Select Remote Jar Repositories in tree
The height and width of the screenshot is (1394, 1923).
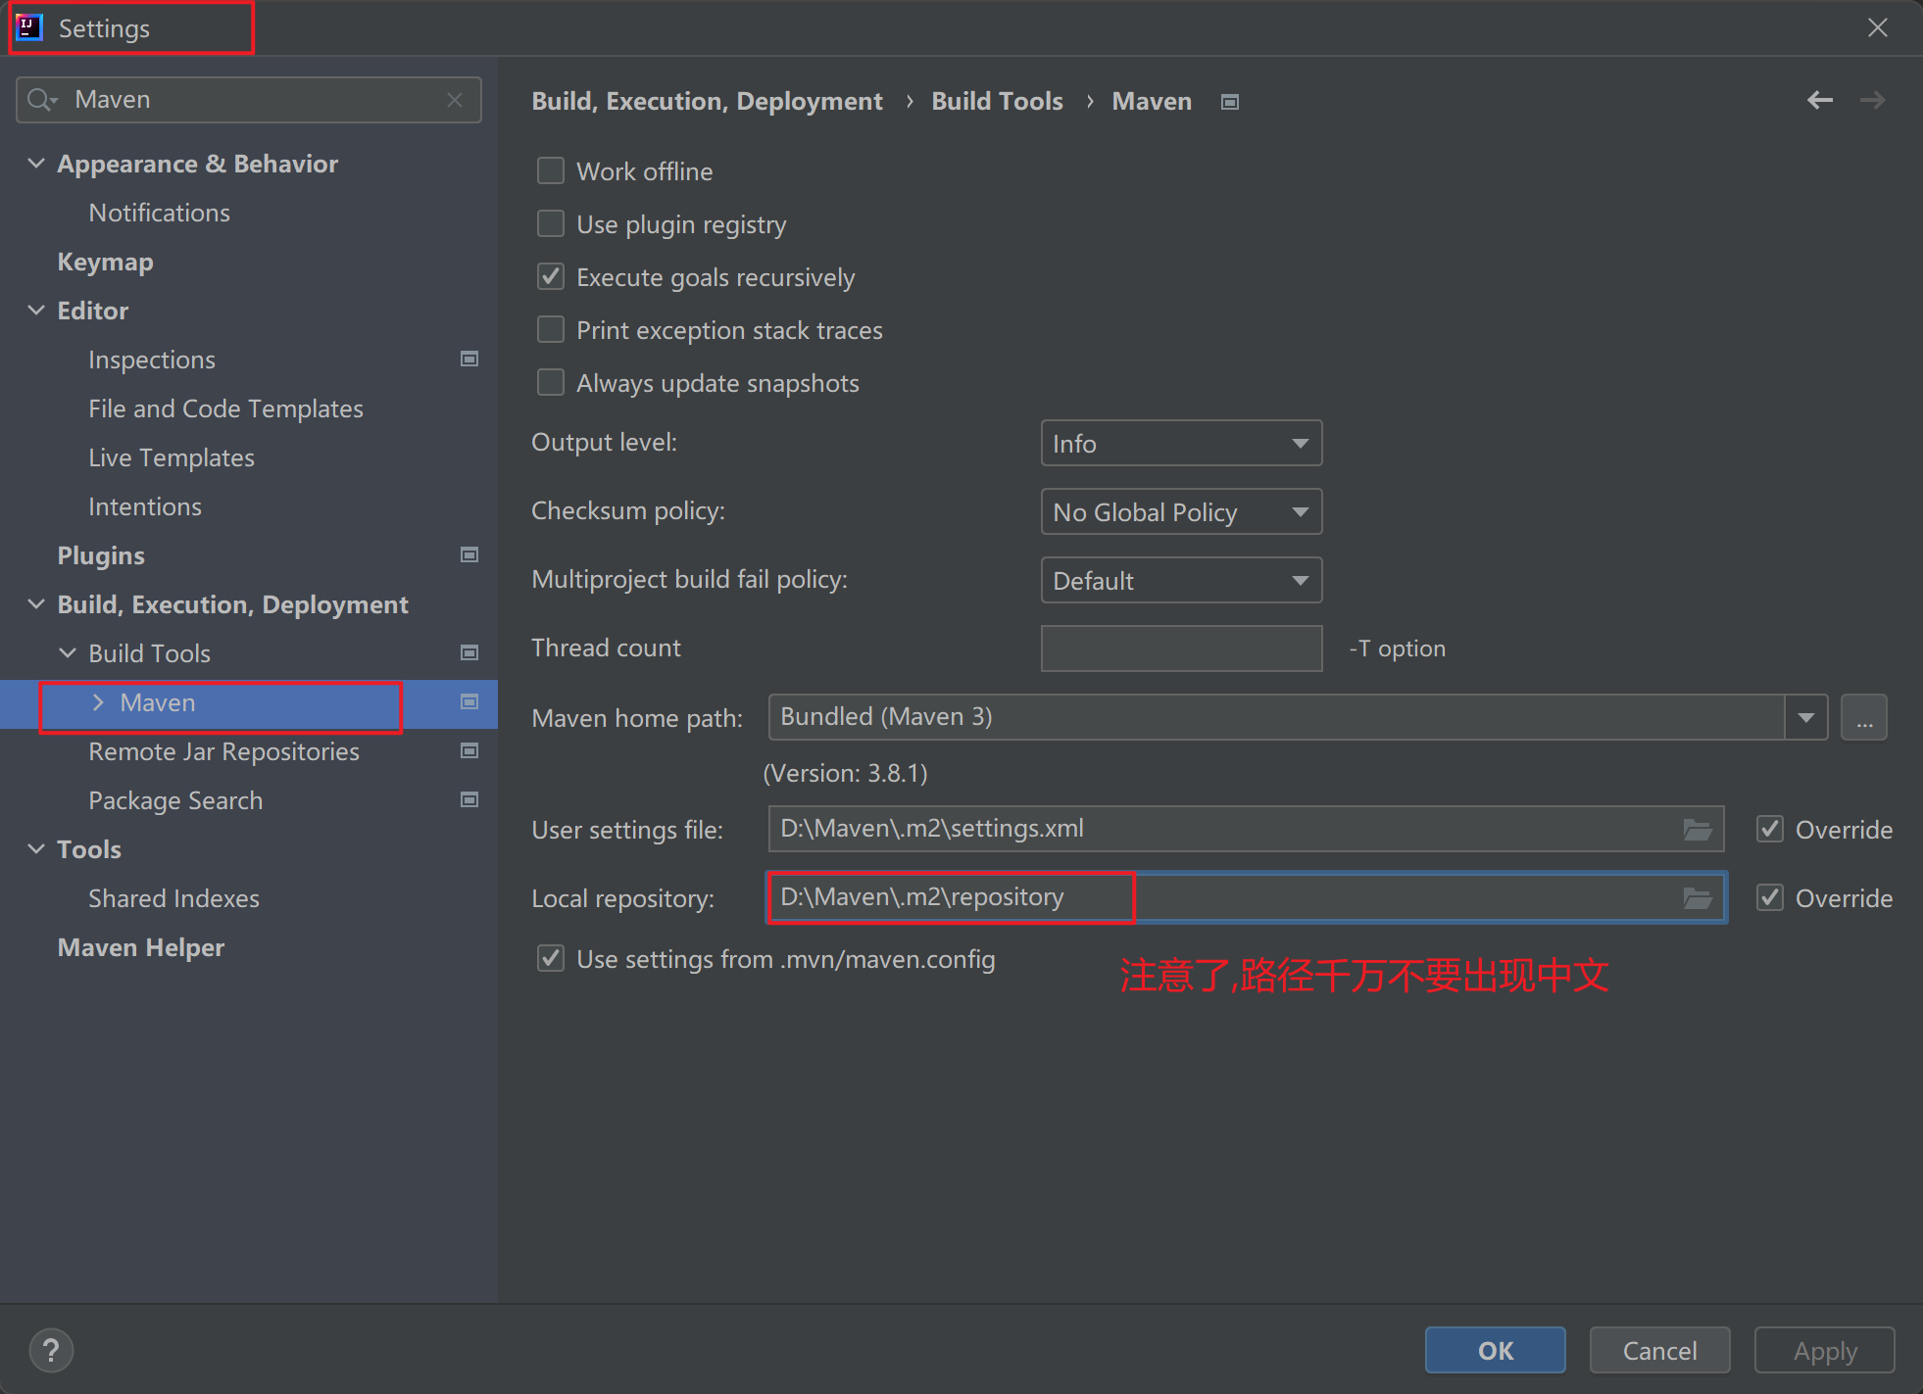click(223, 751)
